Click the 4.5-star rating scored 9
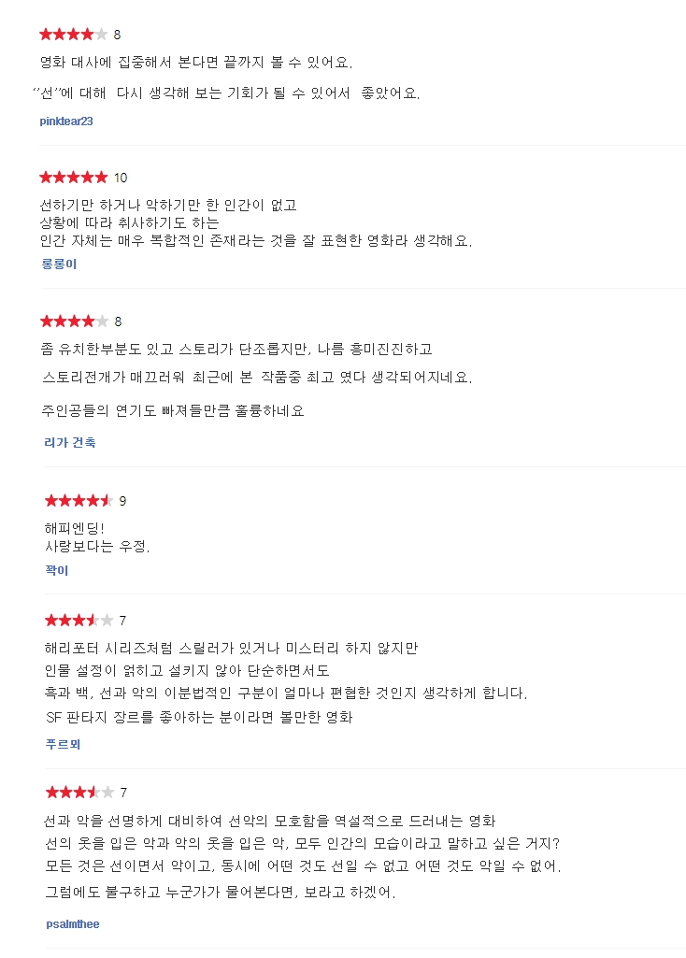This screenshot has width=686, height=958. click(79, 501)
